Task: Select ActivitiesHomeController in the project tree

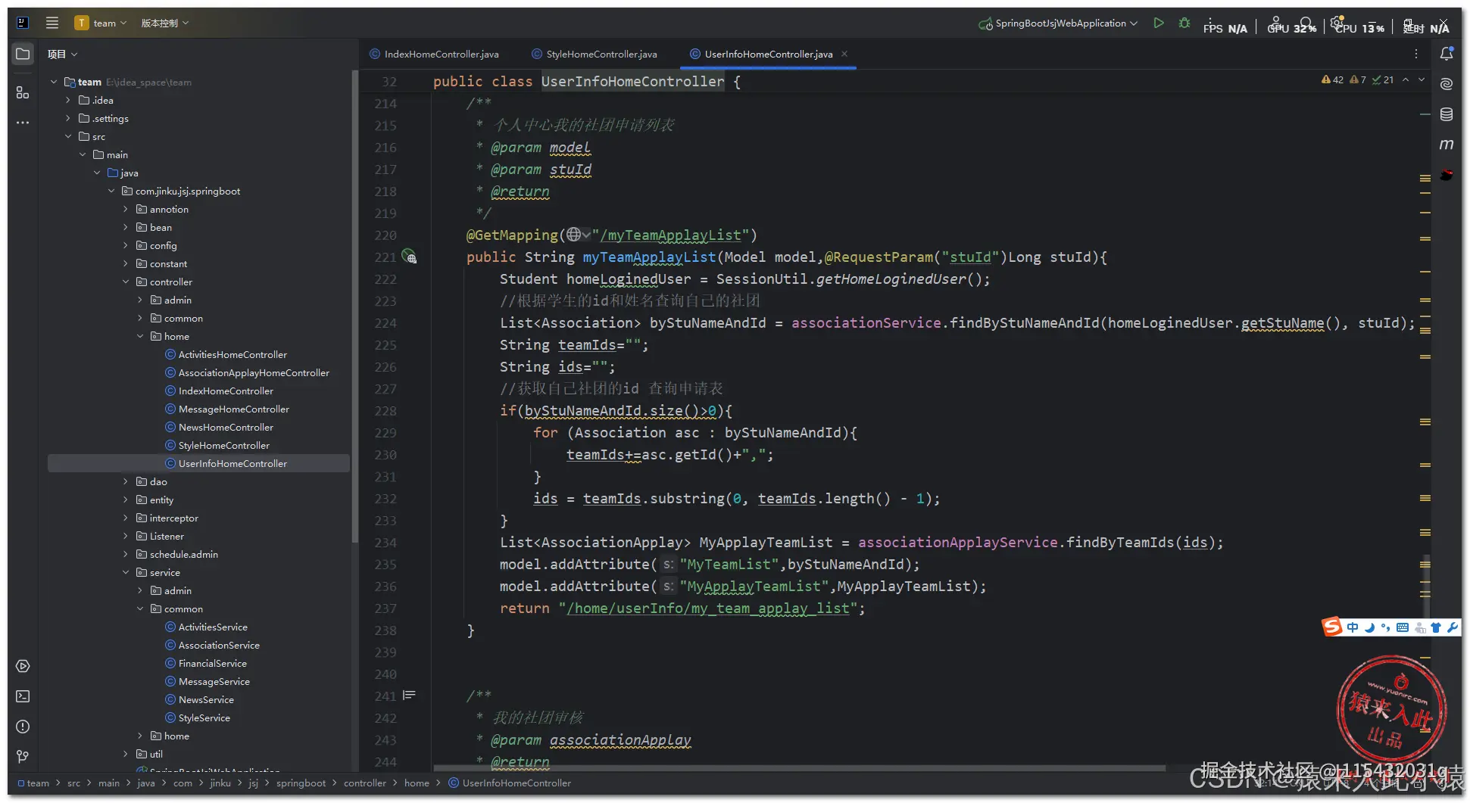Action: pos(233,354)
